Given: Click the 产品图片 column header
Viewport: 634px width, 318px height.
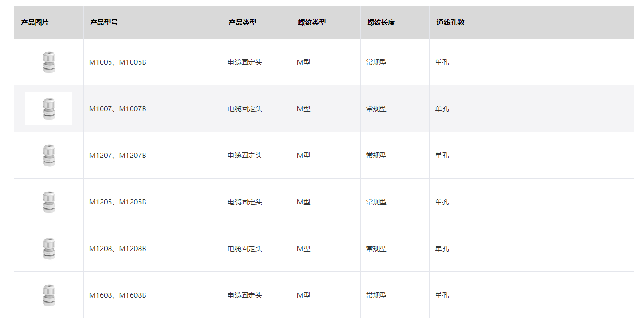Looking at the screenshot, I should click(35, 23).
